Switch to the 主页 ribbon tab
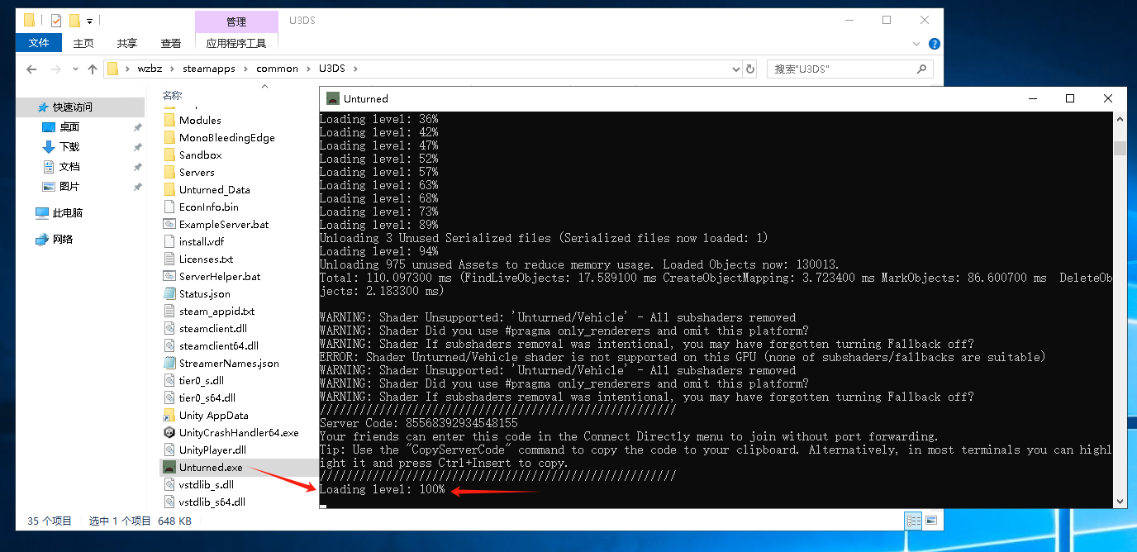 tap(83, 44)
